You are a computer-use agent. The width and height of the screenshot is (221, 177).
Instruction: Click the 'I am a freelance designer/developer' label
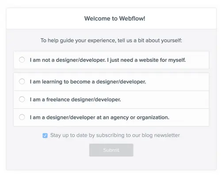click(x=75, y=100)
